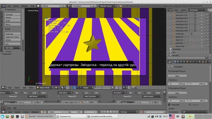Toggle the Controllers Link checkbox
Viewport: 212px width, 119px height.
pyautogui.click(x=93, y=93)
